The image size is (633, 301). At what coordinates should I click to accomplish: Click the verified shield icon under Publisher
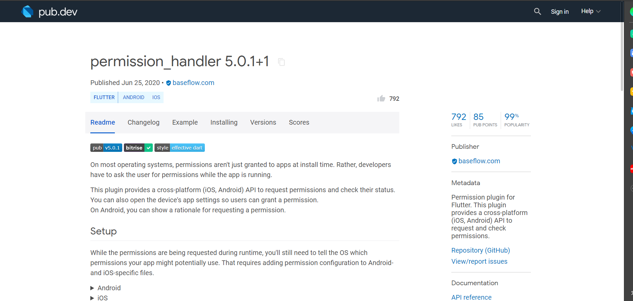(454, 161)
